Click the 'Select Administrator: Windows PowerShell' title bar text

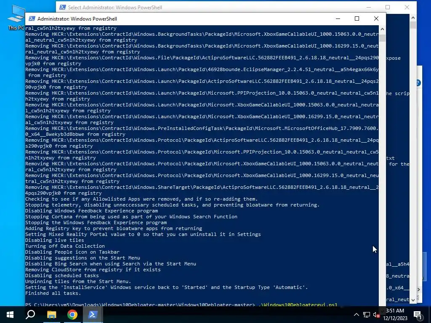[x=115, y=8]
